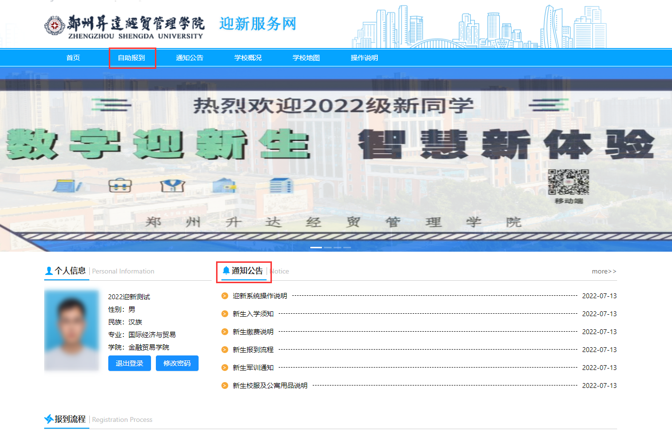Click the person icon beside 个人信息

pos(49,271)
